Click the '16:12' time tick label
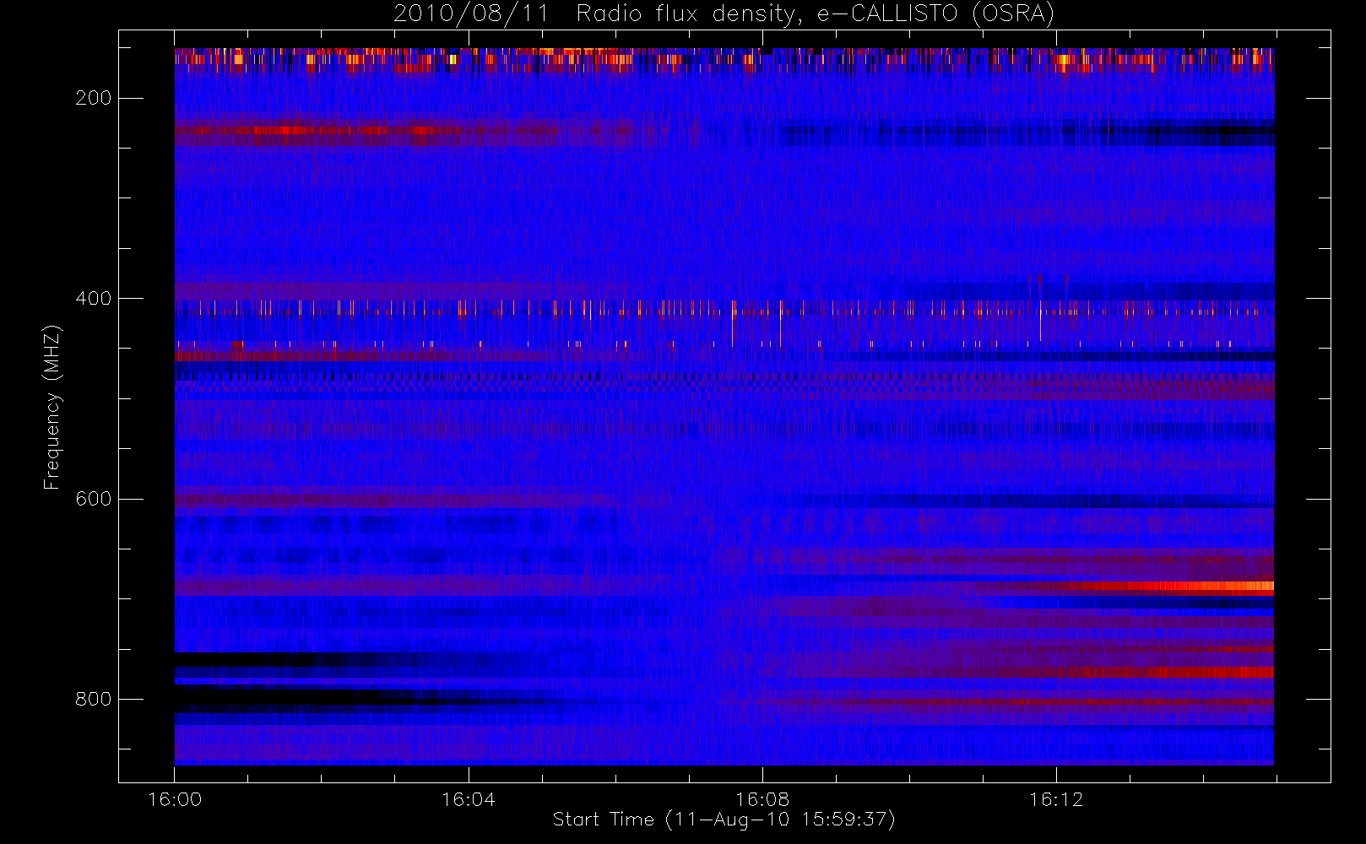 coord(1056,799)
